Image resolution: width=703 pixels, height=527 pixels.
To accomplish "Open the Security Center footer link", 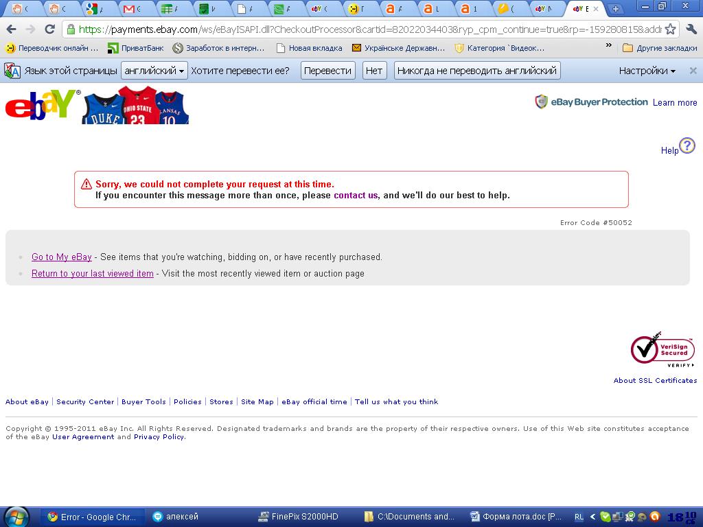I will pos(85,401).
